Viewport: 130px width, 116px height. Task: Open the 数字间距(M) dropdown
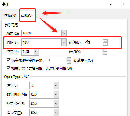click(x=56, y=95)
